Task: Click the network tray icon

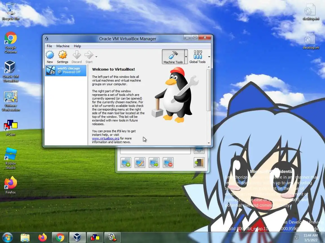Action: click(x=297, y=237)
